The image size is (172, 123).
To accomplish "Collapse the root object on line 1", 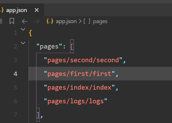I will click(x=23, y=29).
